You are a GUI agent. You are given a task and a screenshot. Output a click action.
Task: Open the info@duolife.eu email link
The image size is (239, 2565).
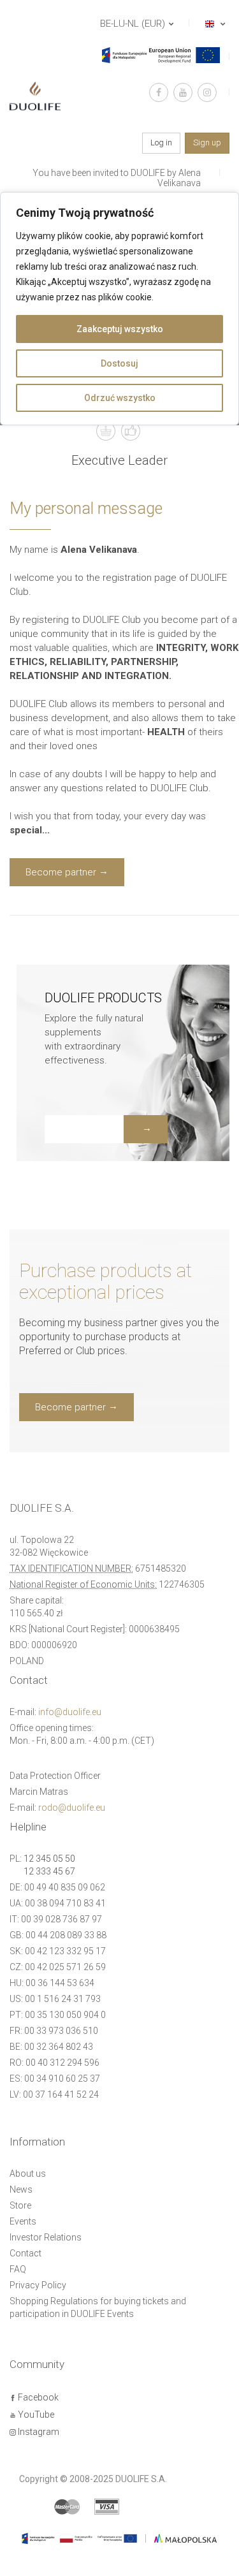click(x=69, y=1712)
